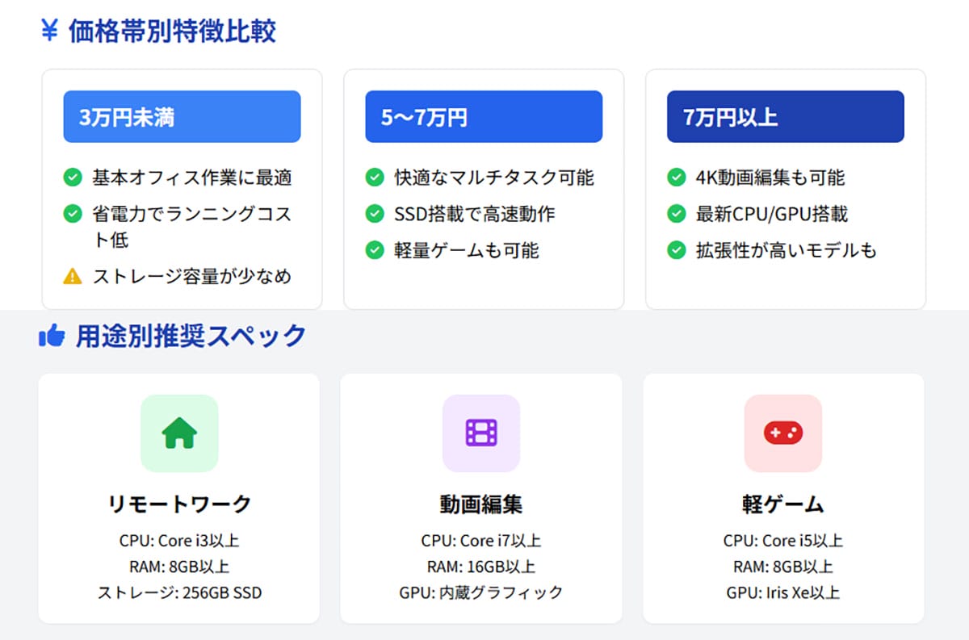Click the yen icon beside 価格帯別特徴比較
This screenshot has width=969, height=640.
click(50, 31)
